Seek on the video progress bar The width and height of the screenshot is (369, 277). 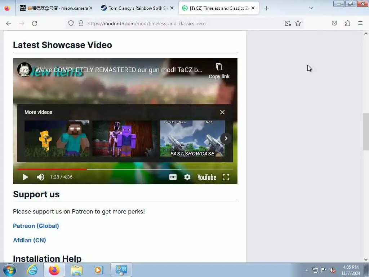(x=125, y=169)
